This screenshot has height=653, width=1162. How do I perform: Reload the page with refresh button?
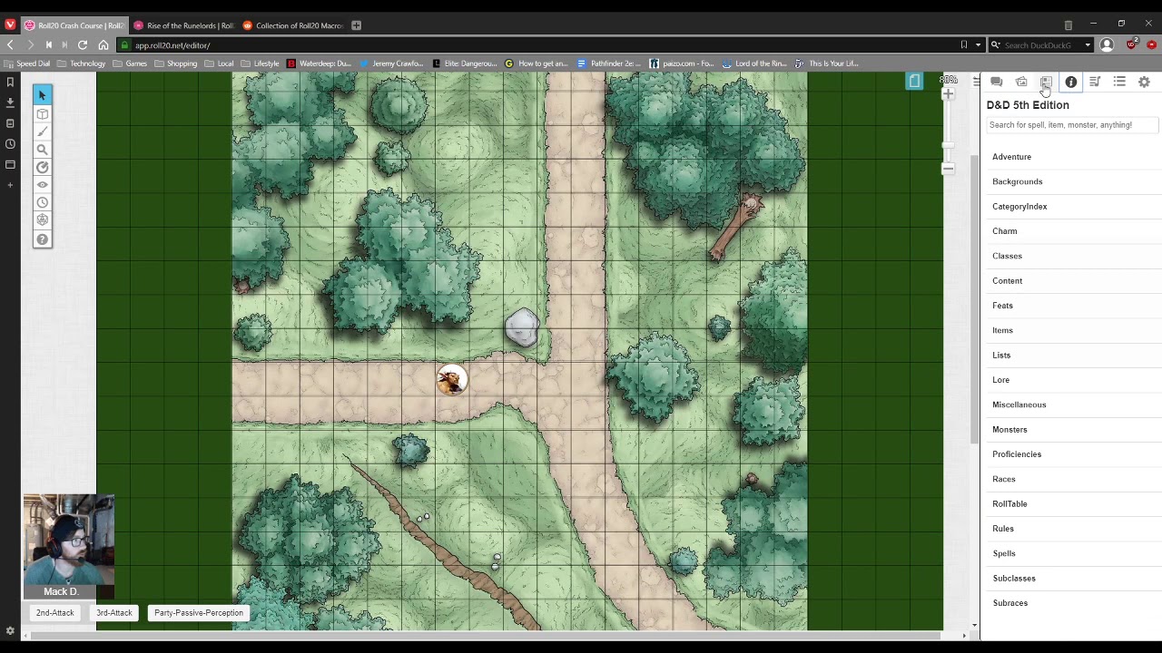click(83, 44)
